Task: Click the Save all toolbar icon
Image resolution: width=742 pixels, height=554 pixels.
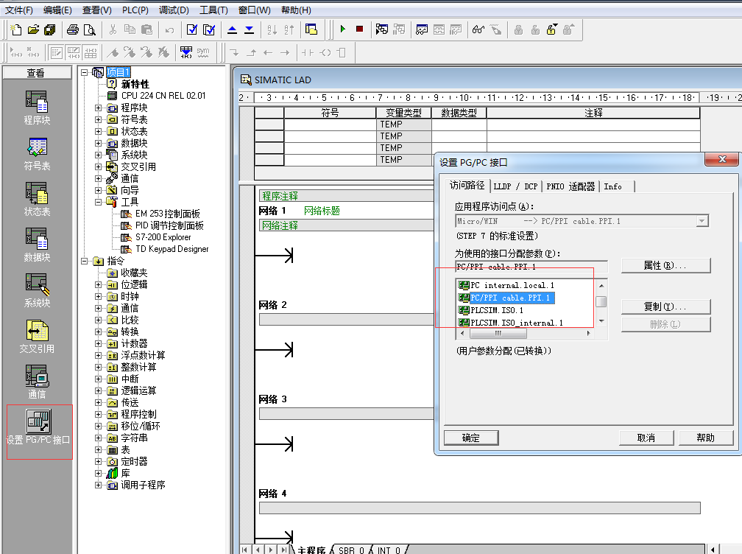Action: click(x=50, y=29)
